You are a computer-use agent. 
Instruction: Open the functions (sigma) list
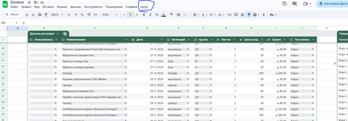coord(264,15)
